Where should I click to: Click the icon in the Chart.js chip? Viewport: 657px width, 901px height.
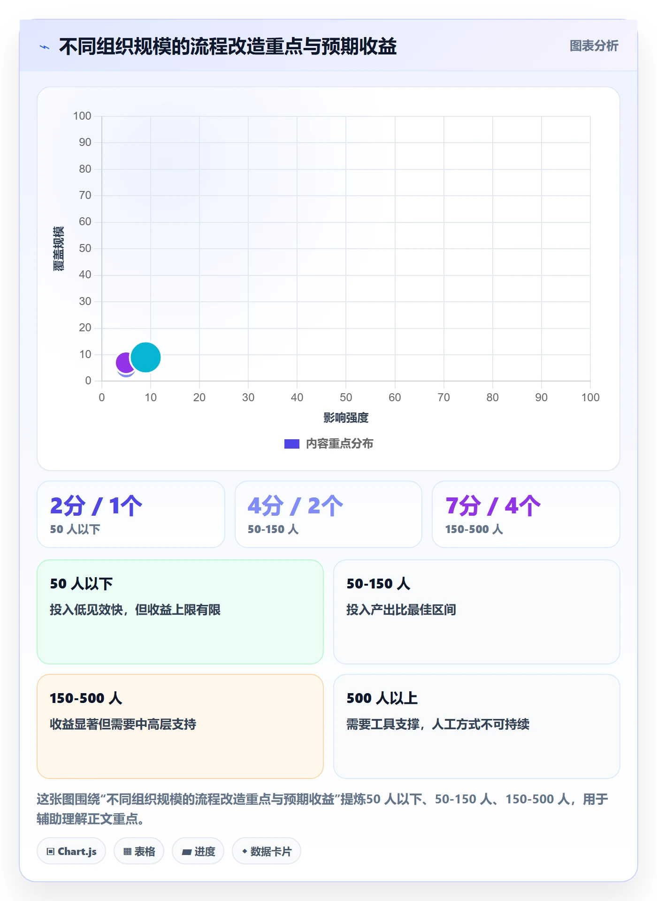(x=51, y=852)
